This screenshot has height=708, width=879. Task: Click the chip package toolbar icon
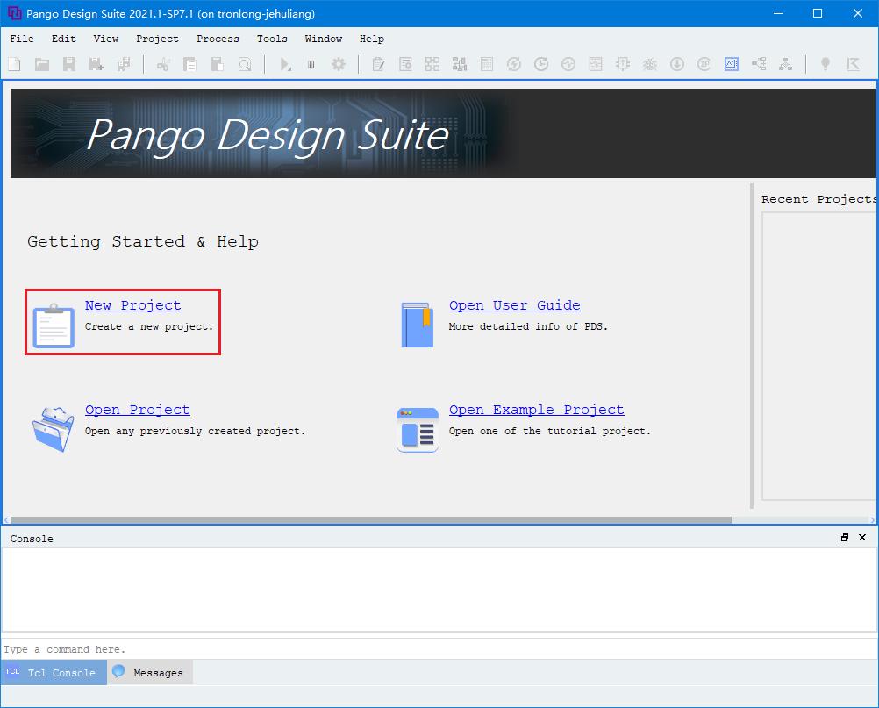point(622,64)
